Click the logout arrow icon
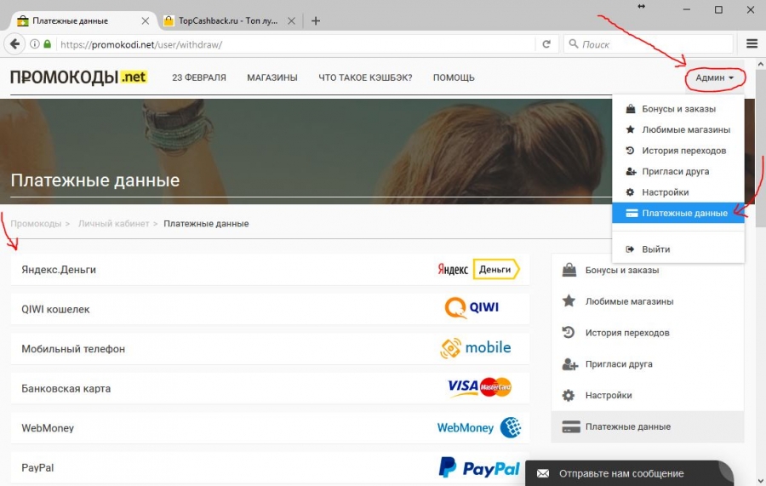 tap(631, 249)
